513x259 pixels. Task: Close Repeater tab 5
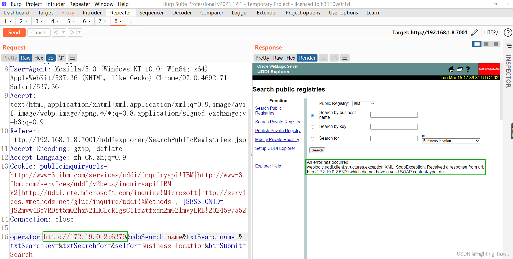click(x=74, y=21)
